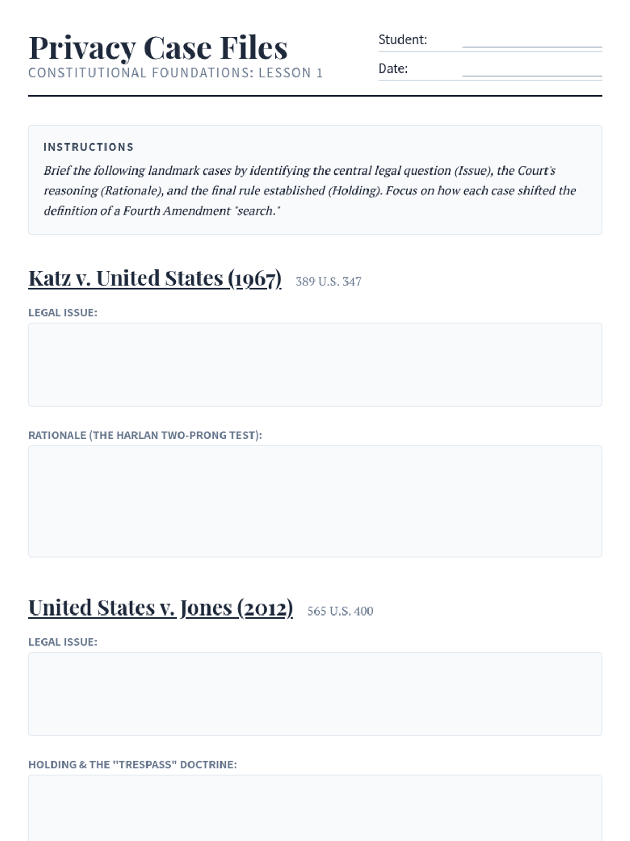Select the Jones LEGAL ISSUE: label
This screenshot has width=630, height=841.
coord(62,642)
